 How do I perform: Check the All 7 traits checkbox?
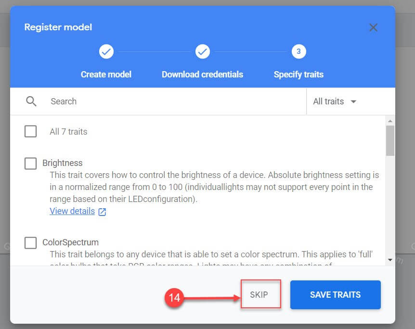click(x=30, y=131)
